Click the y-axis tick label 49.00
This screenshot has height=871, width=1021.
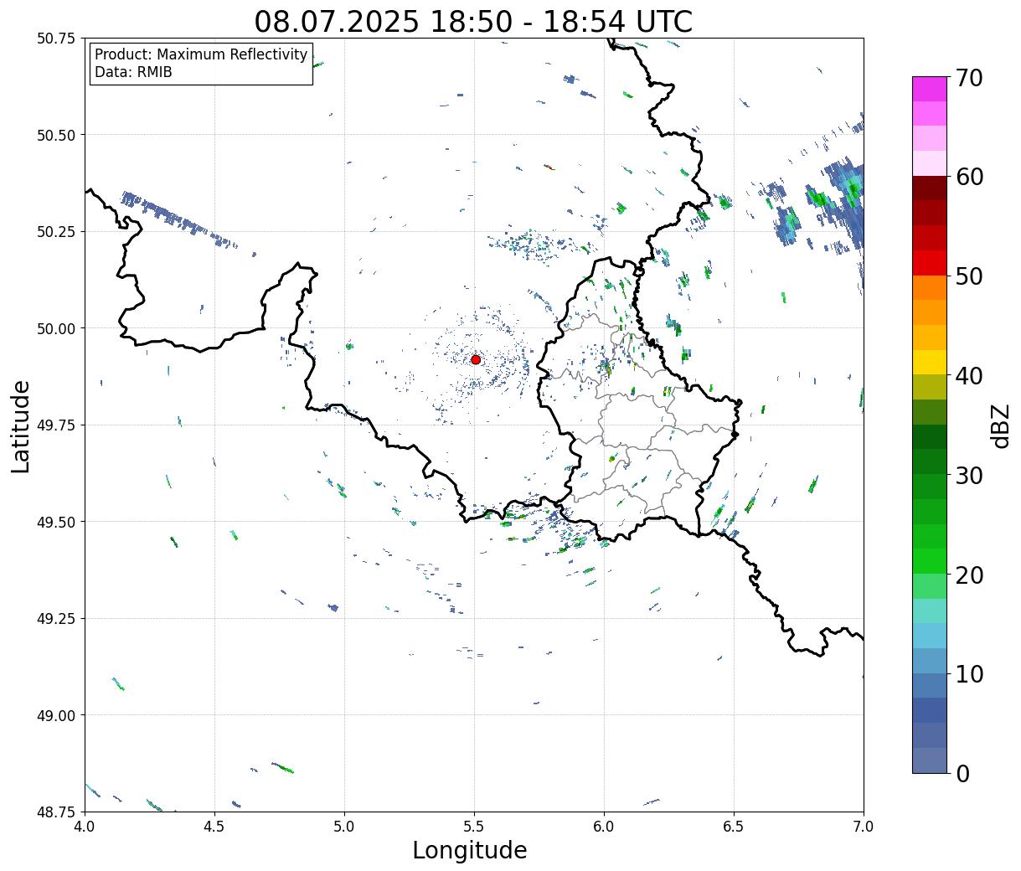56,715
